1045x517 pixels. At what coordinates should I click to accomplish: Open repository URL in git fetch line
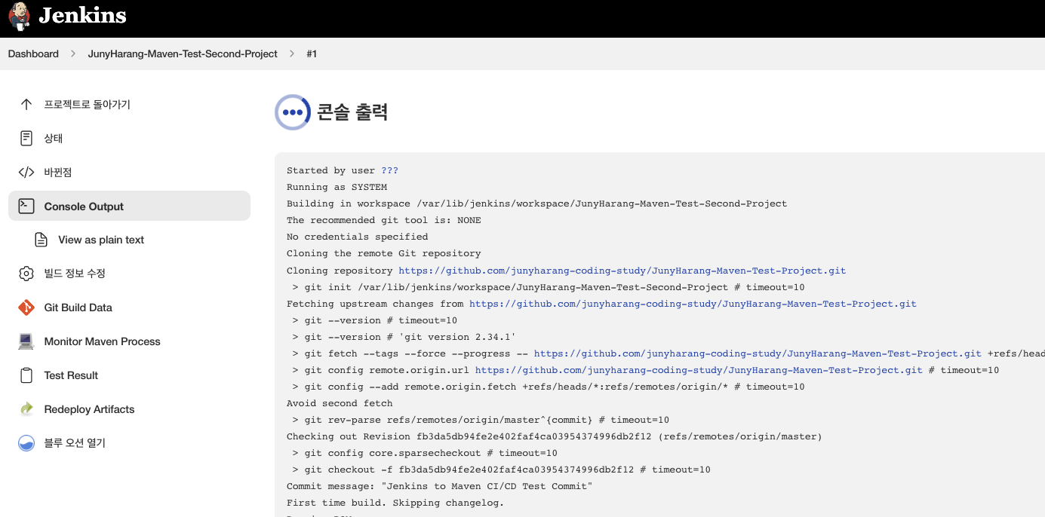[758, 353]
